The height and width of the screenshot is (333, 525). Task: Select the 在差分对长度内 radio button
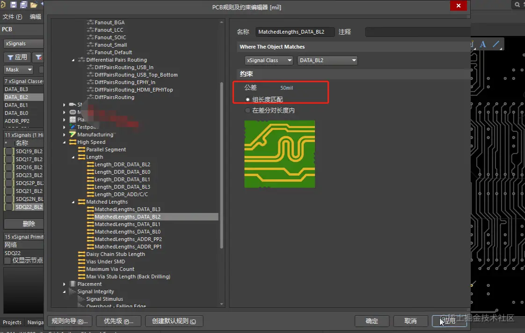tap(248, 110)
